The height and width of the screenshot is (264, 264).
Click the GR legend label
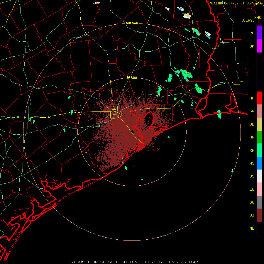(252, 111)
